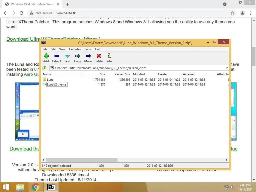Click the Extract toolbar icon
Image resolution: width=256 pixels, height=192 pixels.
pyautogui.click(x=57, y=56)
